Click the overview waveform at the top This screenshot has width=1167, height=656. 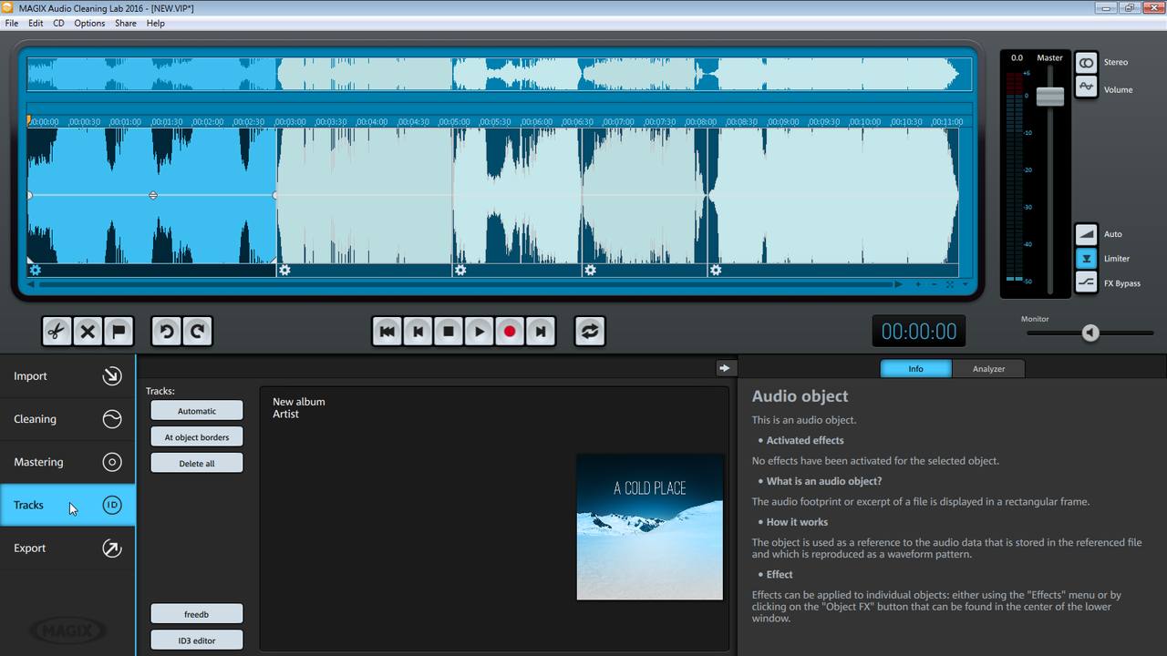coord(500,75)
